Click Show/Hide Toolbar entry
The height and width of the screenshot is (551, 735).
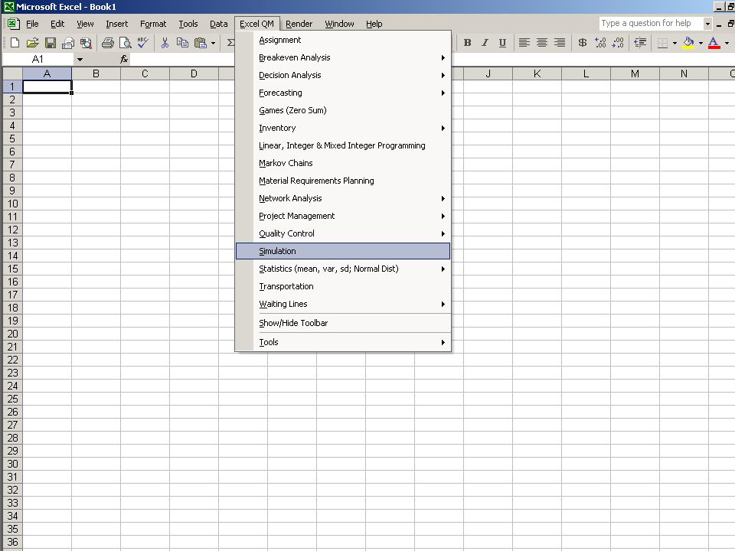tap(343, 323)
